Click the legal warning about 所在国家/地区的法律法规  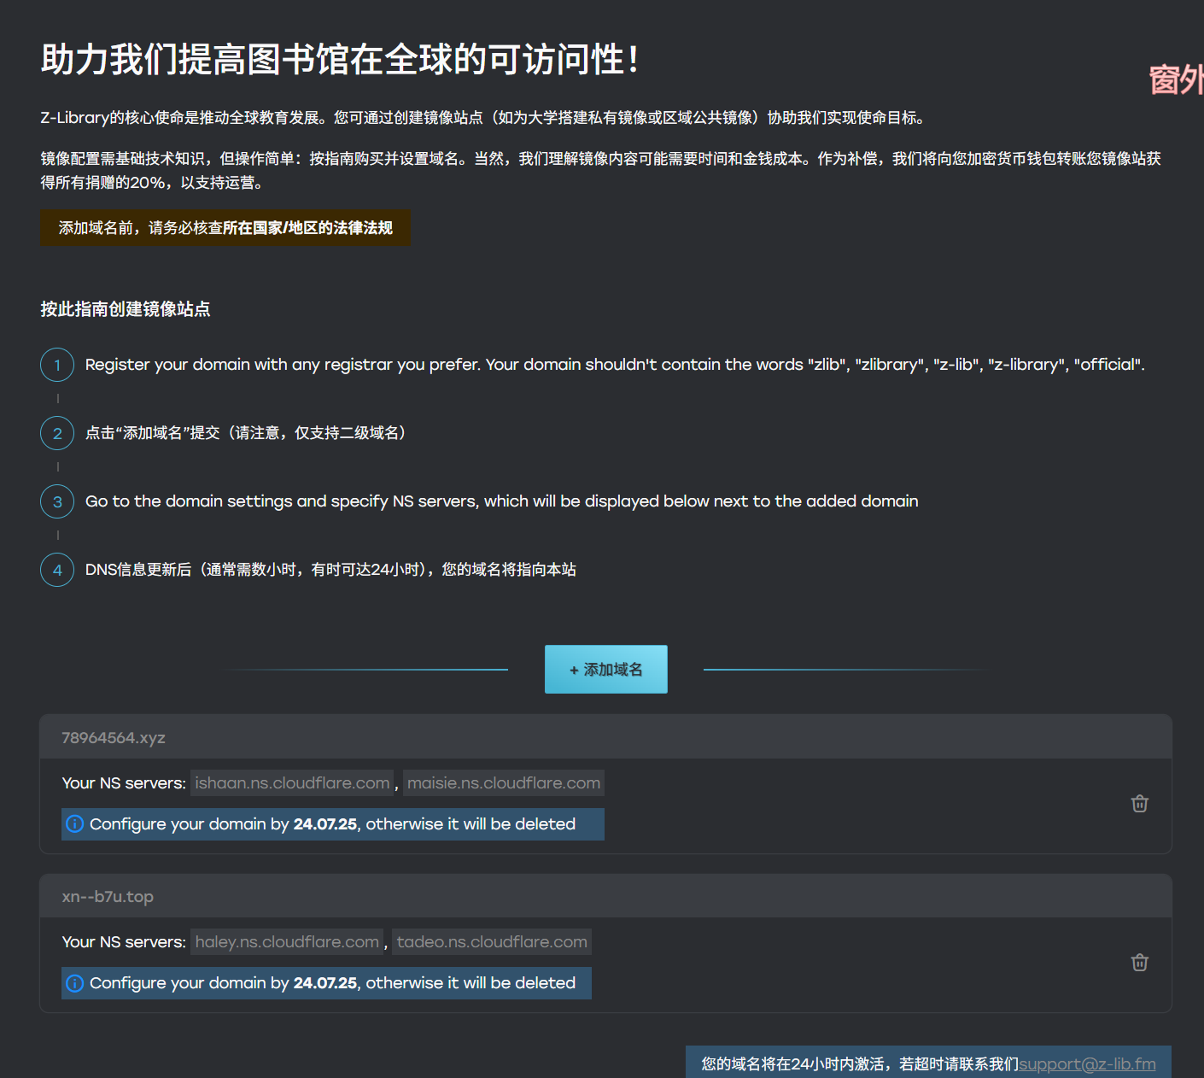pyautogui.click(x=225, y=228)
